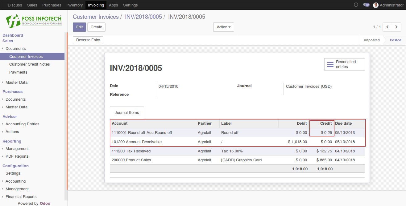Open the conversations icon showing 10
Viewport: 406px width, 206px height.
click(366, 5)
